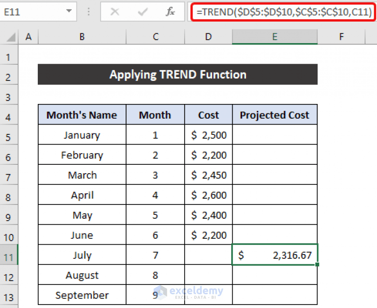Viewport: 377px width, 308px height.
Task: Select column A header
Action: pos(28,37)
